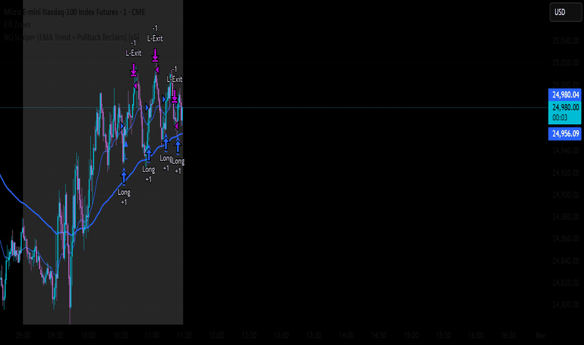Click the magenta left-pointing triangle beside the topmost L-Exit

click(x=157, y=69)
